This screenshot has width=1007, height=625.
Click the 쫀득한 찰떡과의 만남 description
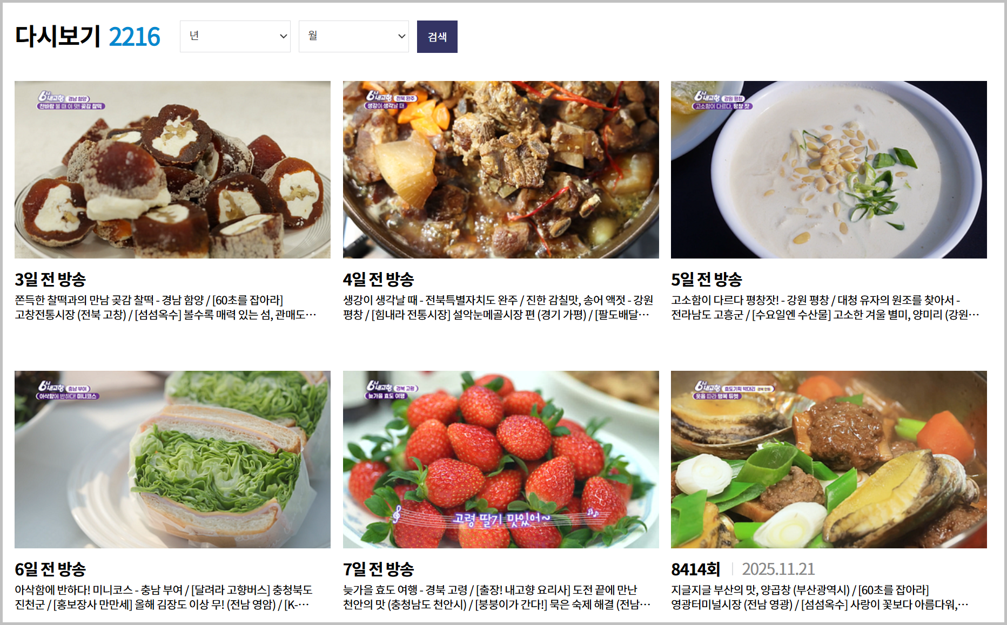(165, 307)
